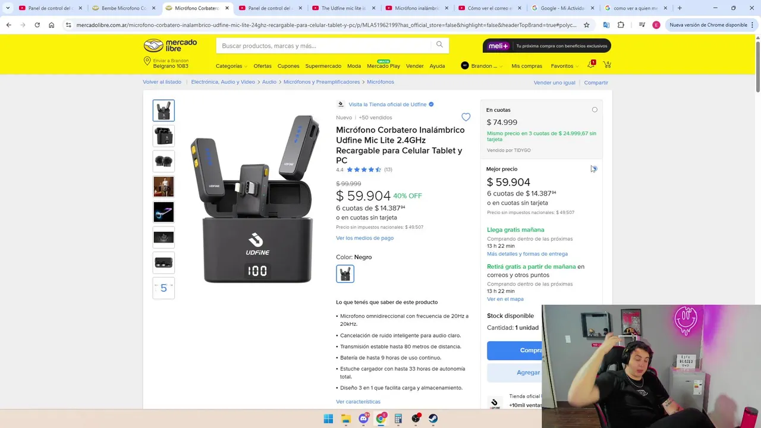Image resolution: width=761 pixels, height=428 pixels.
Task: Select the Mejor precio radio option
Action: [x=595, y=169]
